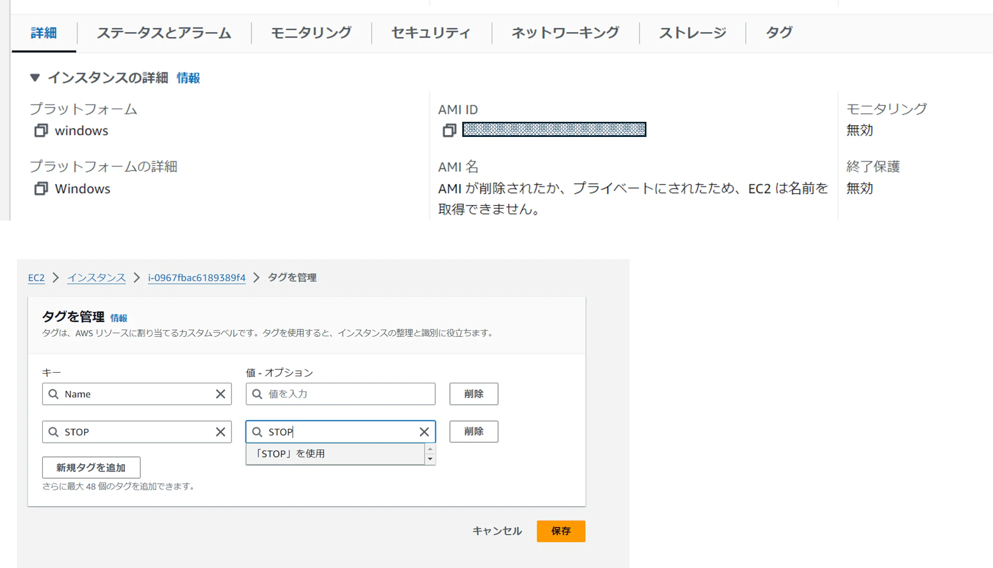Select the masked AMI ID value
Screen dimensions: 993x568
click(x=554, y=130)
